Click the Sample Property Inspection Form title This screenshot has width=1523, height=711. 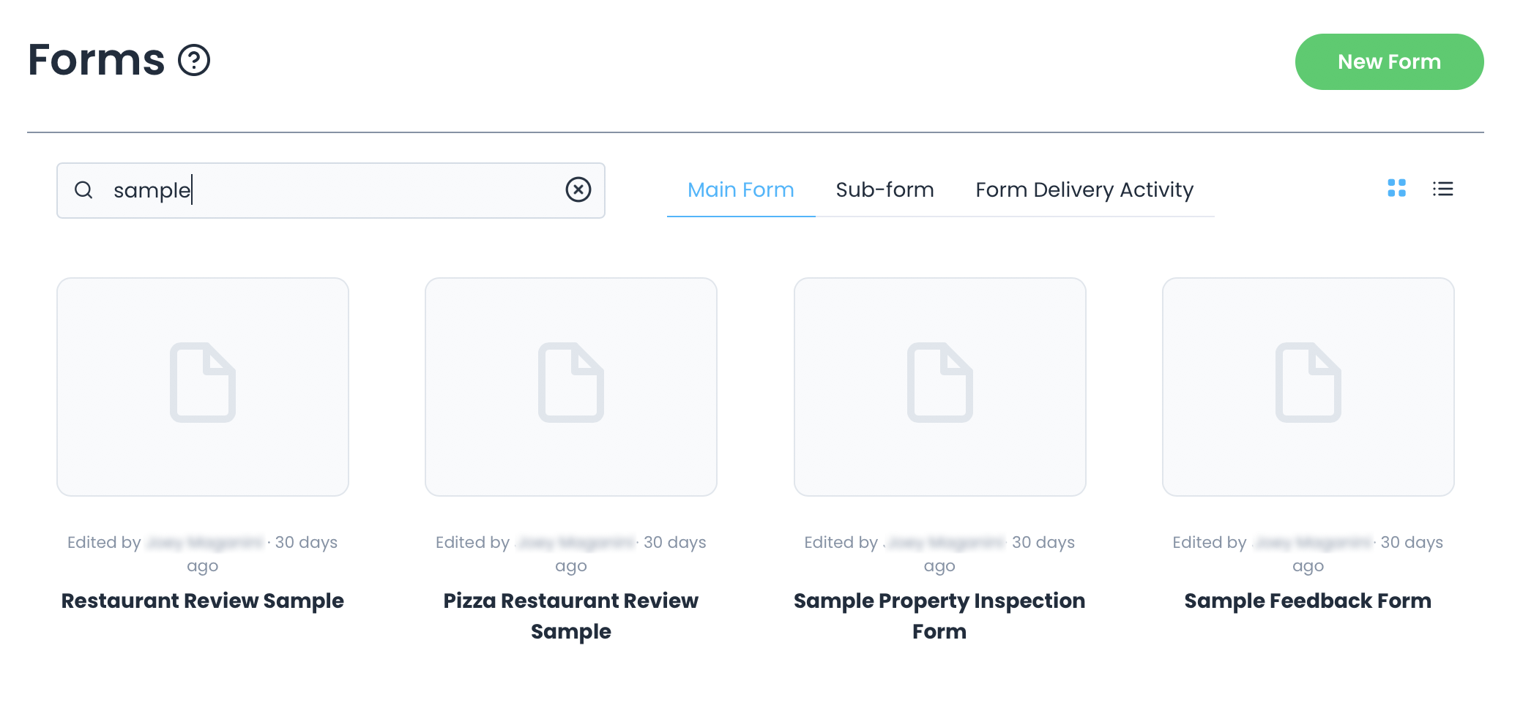click(x=939, y=616)
